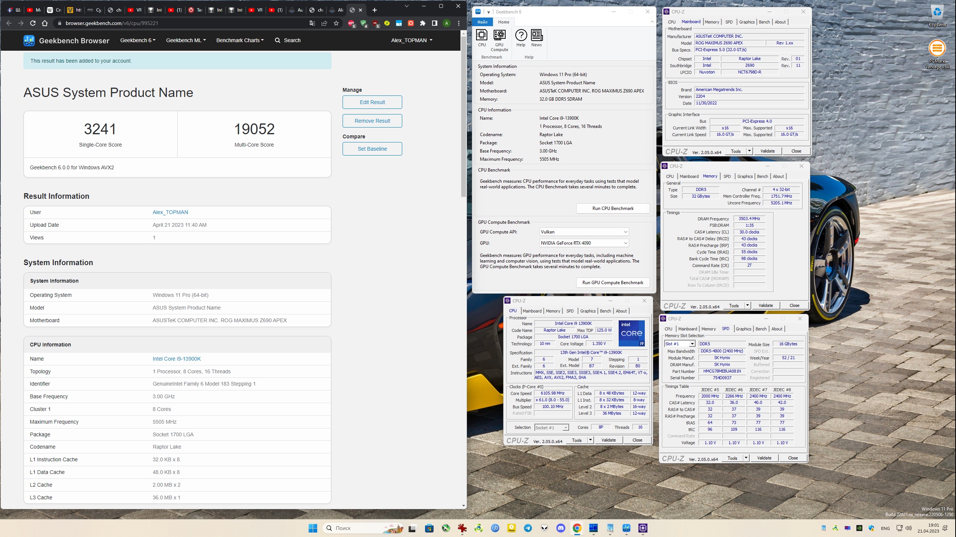Click Run GPU Compute Benchmark button
The image size is (956, 537).
[613, 283]
